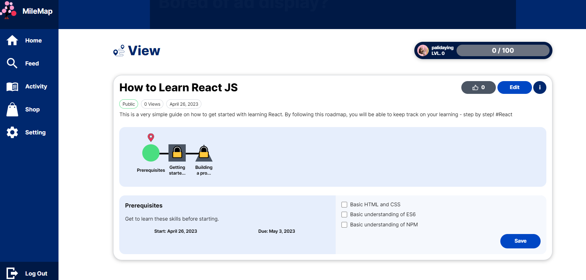Click the Feed magnifier icon

(x=12, y=63)
